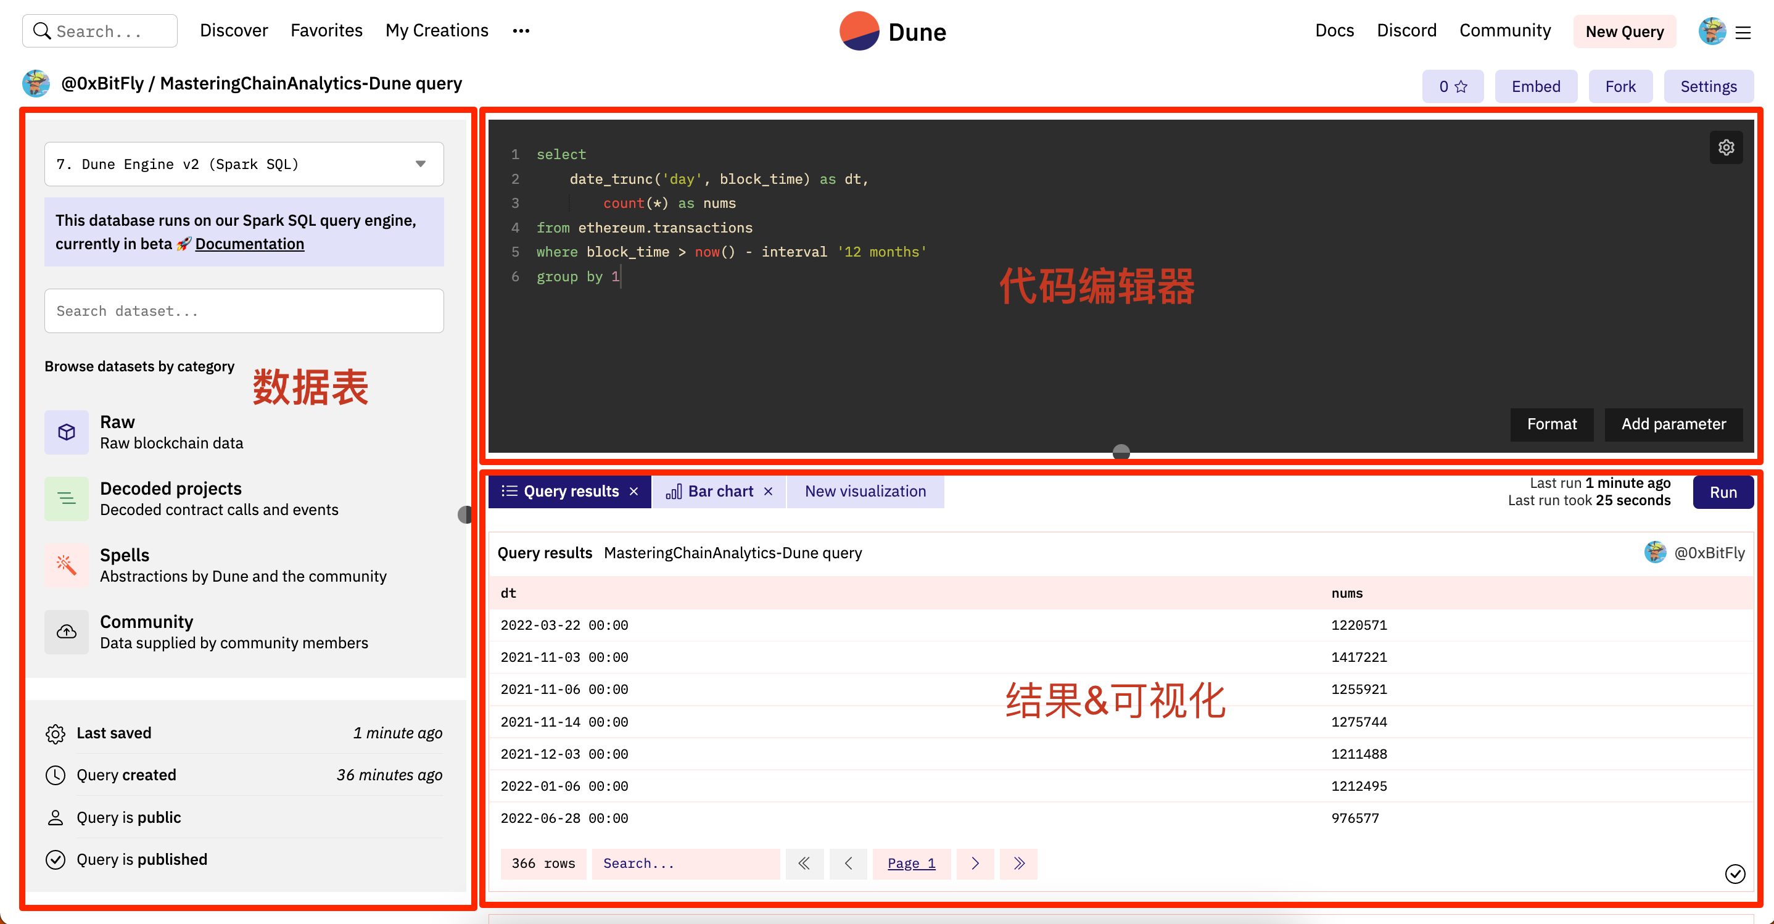Open the Raw datasets category
Screen dimensions: 1774x924
(x=244, y=432)
